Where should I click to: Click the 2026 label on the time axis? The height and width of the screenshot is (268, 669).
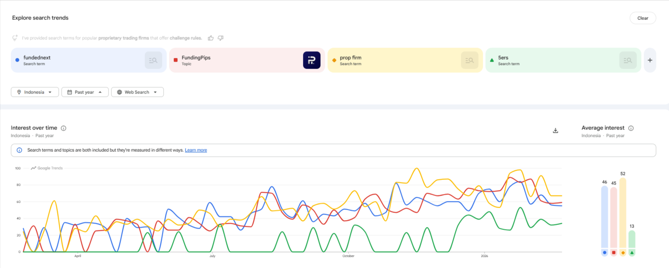click(x=485, y=256)
